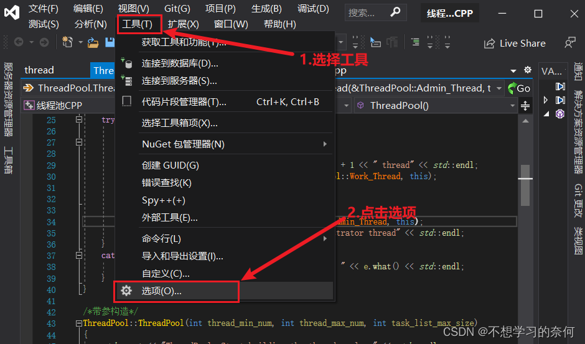Select 导入和导出设置(I)... menu entry
585x344 pixels.
[225, 256]
